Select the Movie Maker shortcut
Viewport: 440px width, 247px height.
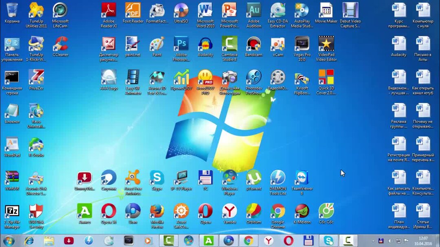[326, 13]
